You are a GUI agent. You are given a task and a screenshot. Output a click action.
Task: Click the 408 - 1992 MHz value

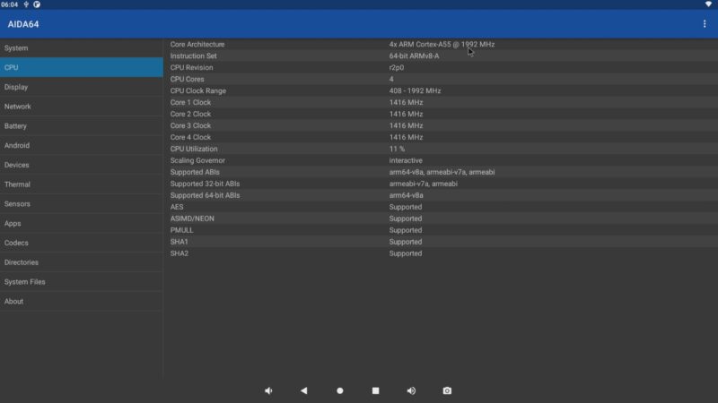click(x=415, y=90)
